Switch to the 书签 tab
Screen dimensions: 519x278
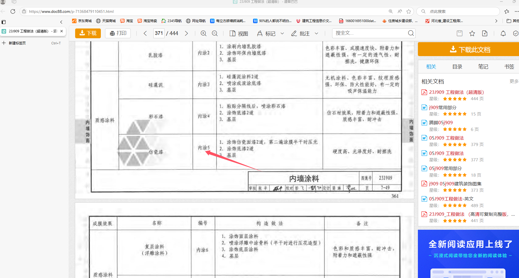click(x=509, y=66)
